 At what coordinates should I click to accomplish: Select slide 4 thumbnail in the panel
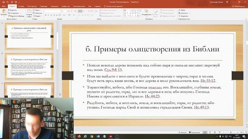(29, 66)
